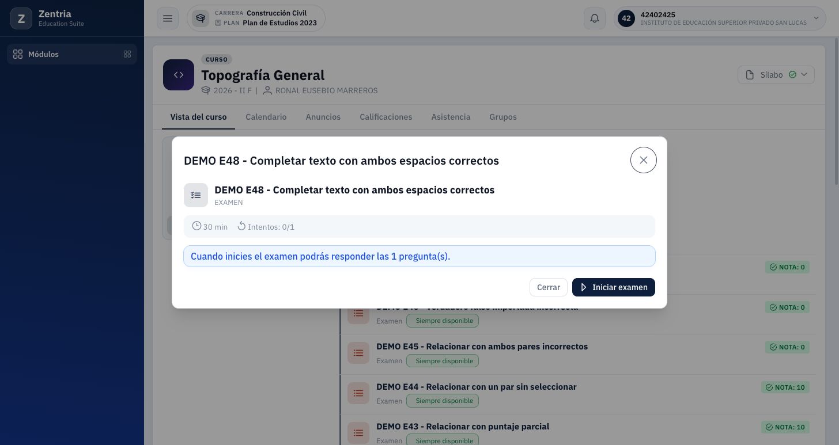This screenshot has height=445, width=839.
Task: Click the NOTA: 0 badge on DEMO E45 row
Action: [x=787, y=347]
